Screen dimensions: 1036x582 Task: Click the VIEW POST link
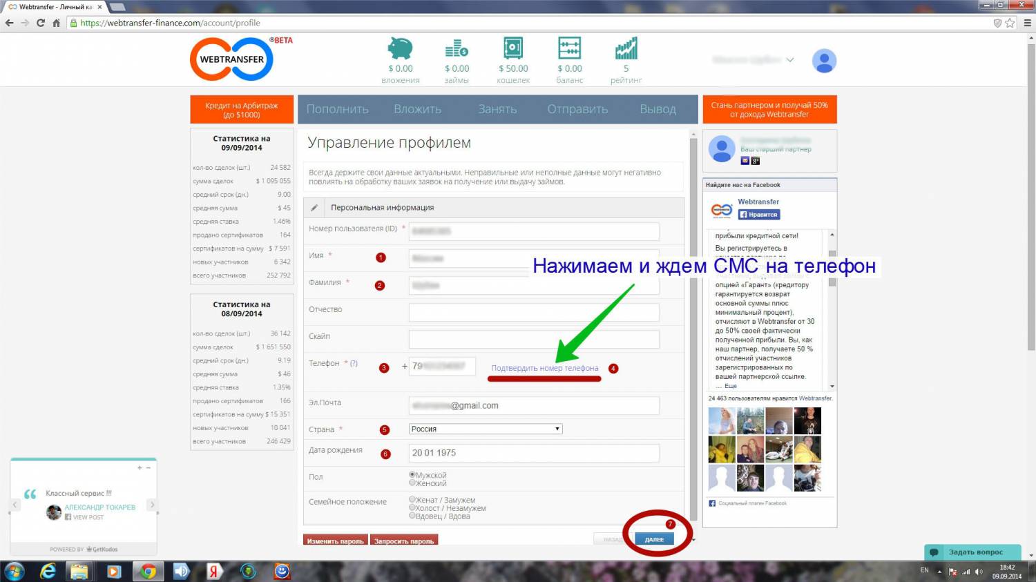[x=88, y=517]
